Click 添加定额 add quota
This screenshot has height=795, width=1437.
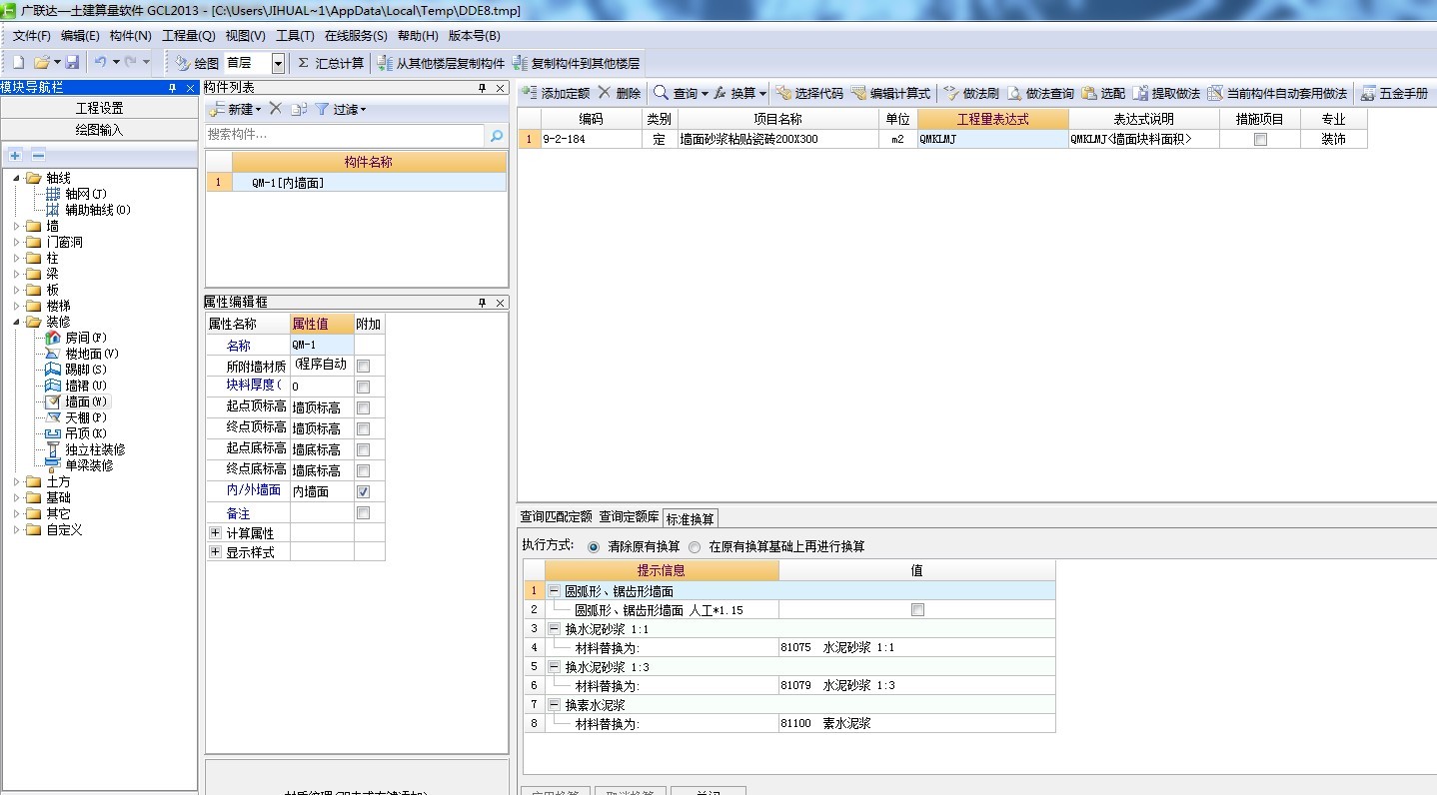(556, 93)
